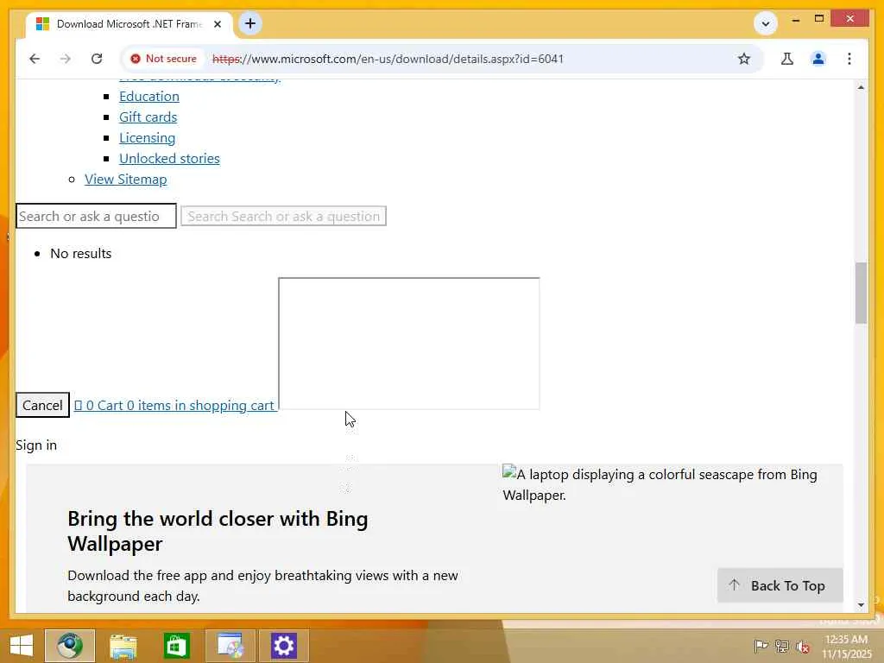Open the Gift cards link
Screen dimensions: 884x663
pos(148,117)
